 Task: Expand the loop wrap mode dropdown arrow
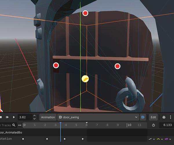pos(170,139)
